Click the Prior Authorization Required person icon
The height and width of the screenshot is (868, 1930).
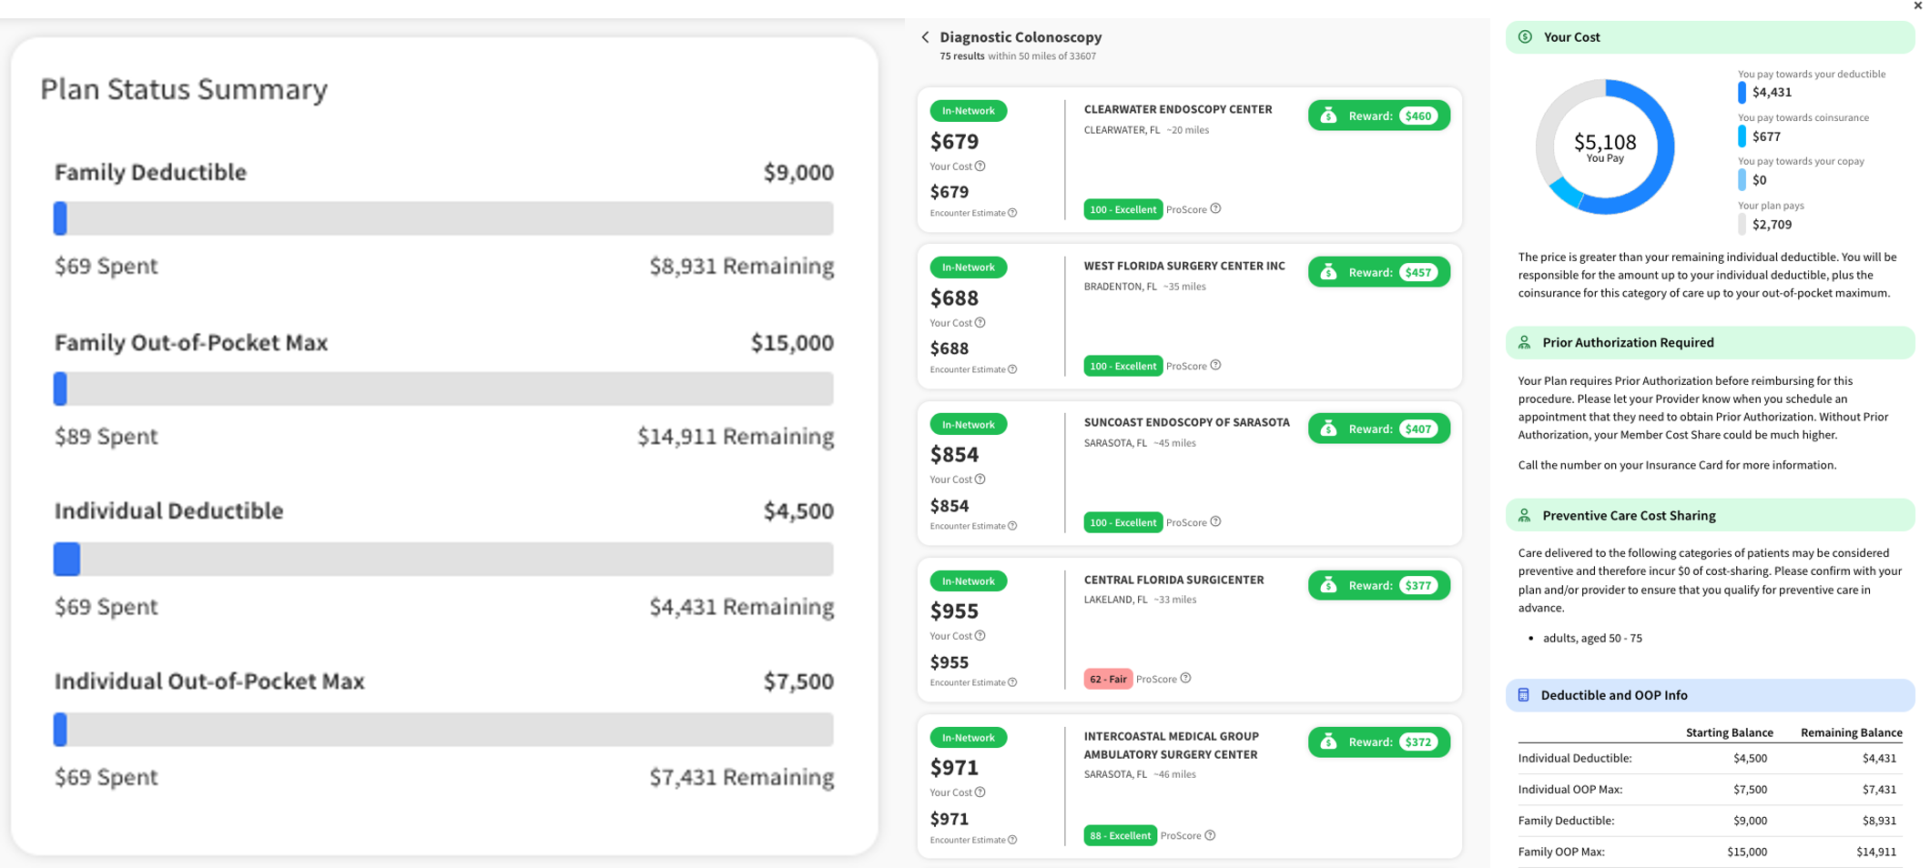point(1524,343)
